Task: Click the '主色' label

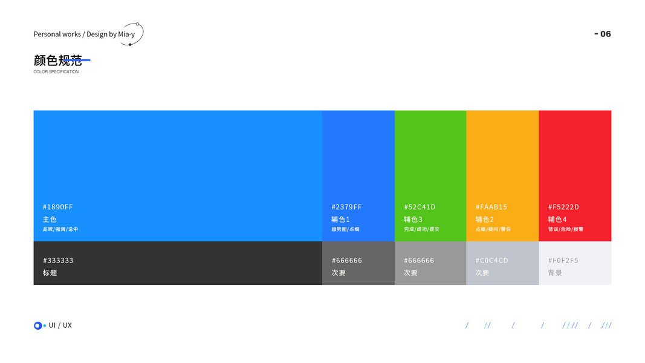Action: pyautogui.click(x=50, y=220)
